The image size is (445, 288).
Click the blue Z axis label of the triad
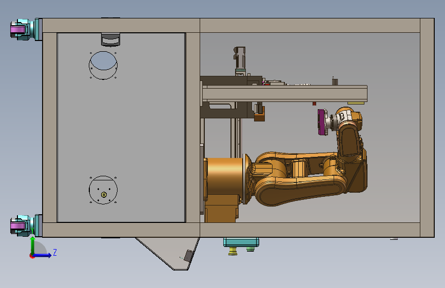click(55, 252)
